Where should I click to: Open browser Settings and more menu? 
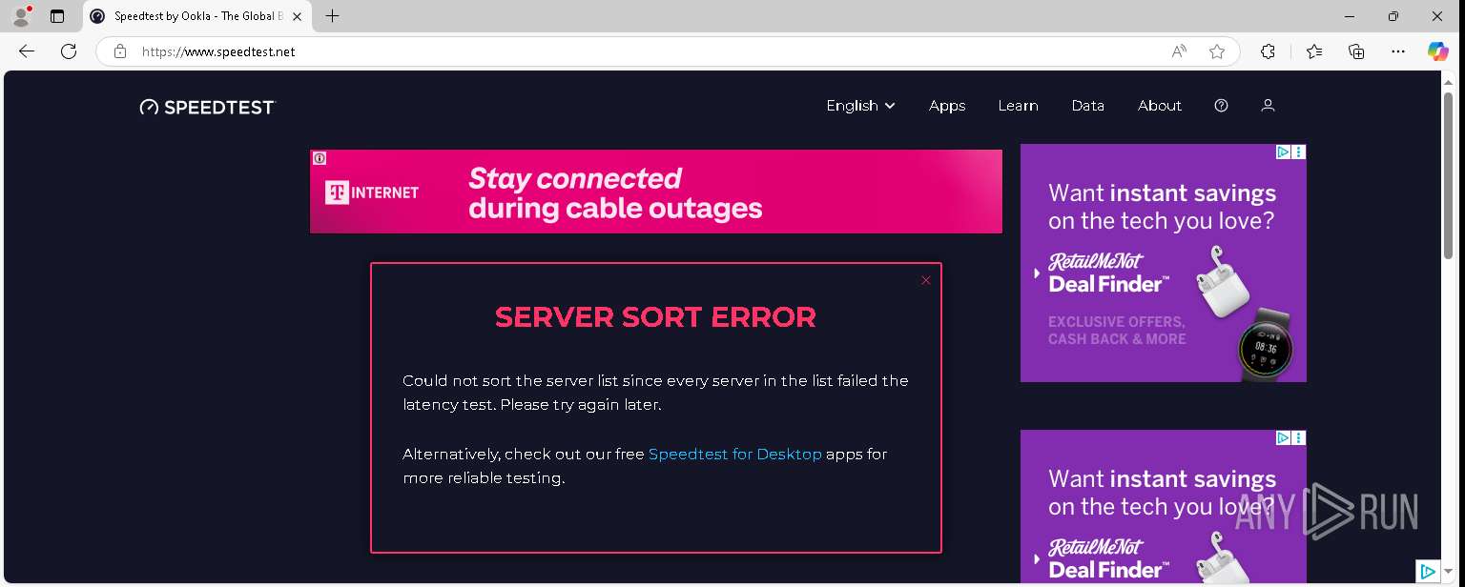[x=1398, y=51]
